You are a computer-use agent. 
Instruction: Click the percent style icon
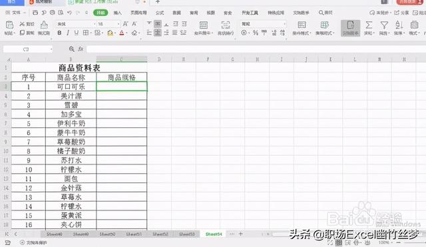pyautogui.click(x=256, y=33)
